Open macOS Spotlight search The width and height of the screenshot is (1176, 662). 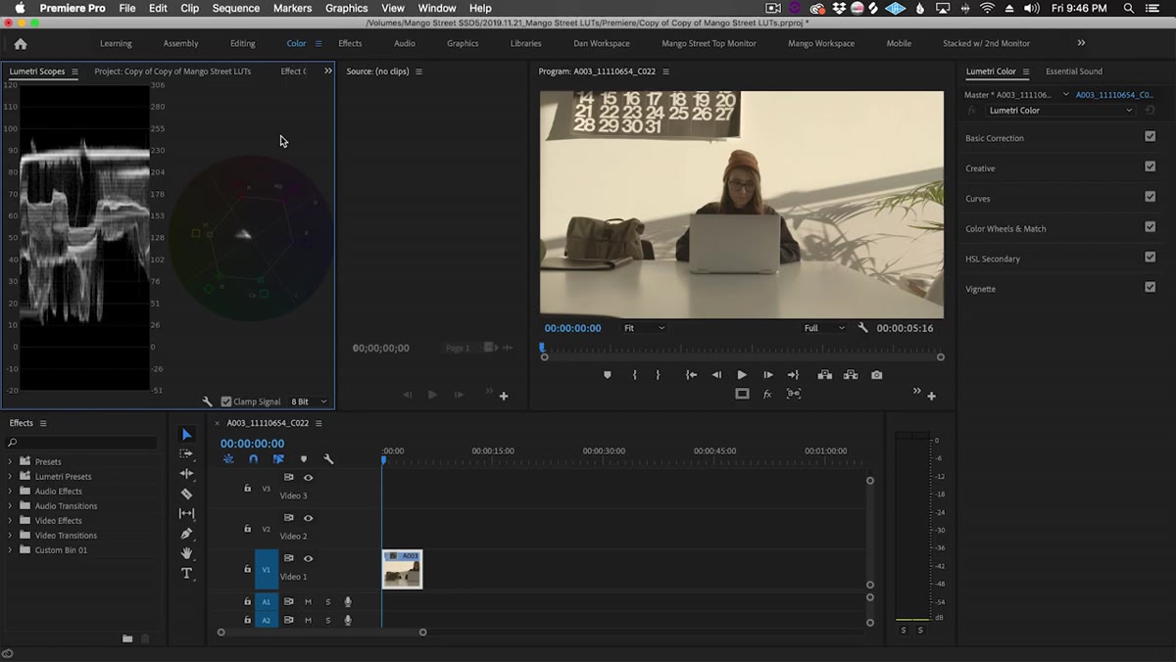[x=1129, y=8]
